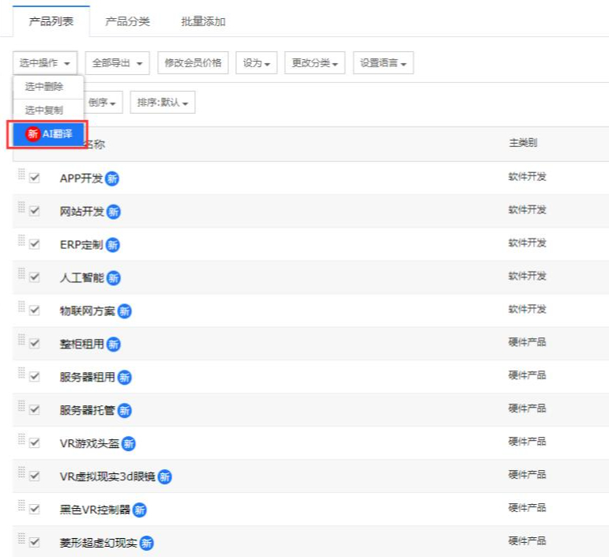Image resolution: width=609 pixels, height=557 pixels.
Task: Click the 新 badge beside VR游戏头盔
Action: click(x=129, y=443)
